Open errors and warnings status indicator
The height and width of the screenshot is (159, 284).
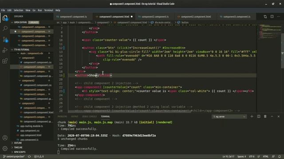coord(39,156)
